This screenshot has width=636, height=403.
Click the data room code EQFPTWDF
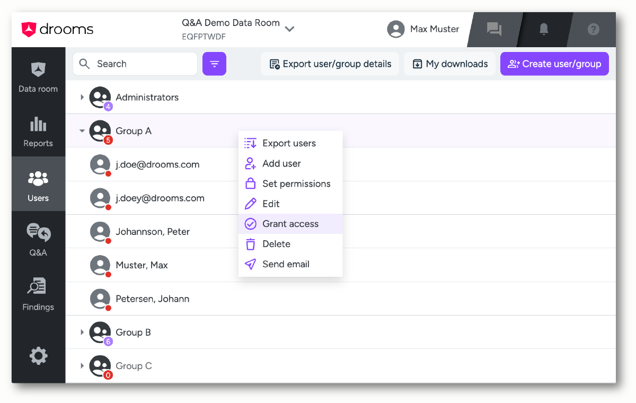point(204,37)
